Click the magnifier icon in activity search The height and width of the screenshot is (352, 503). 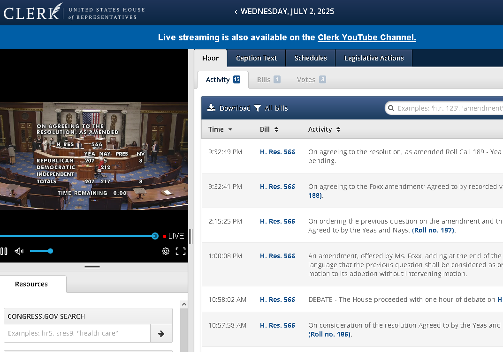pos(391,108)
